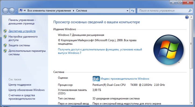
Task: Open 'Панель управления - домашняя страница'
Action: [x=22, y=22]
